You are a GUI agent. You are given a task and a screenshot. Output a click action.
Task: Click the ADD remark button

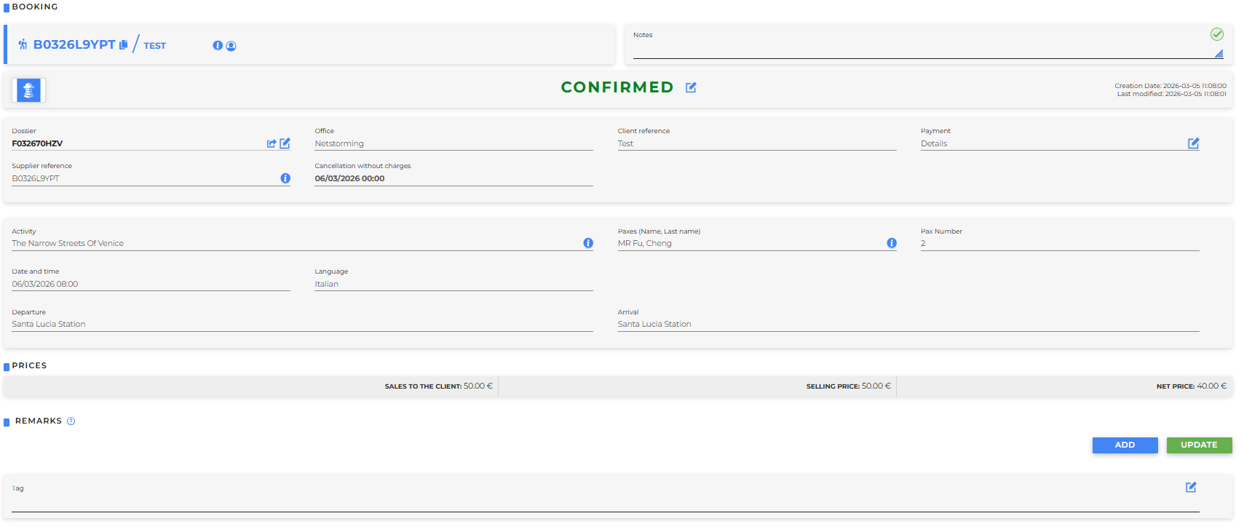click(x=1125, y=445)
